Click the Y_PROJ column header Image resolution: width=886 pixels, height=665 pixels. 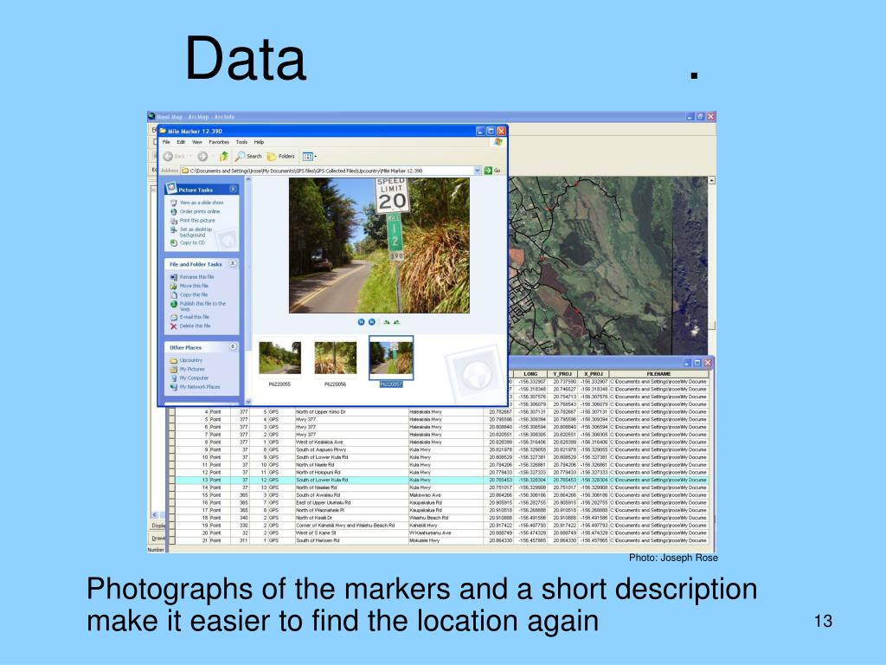562,374
